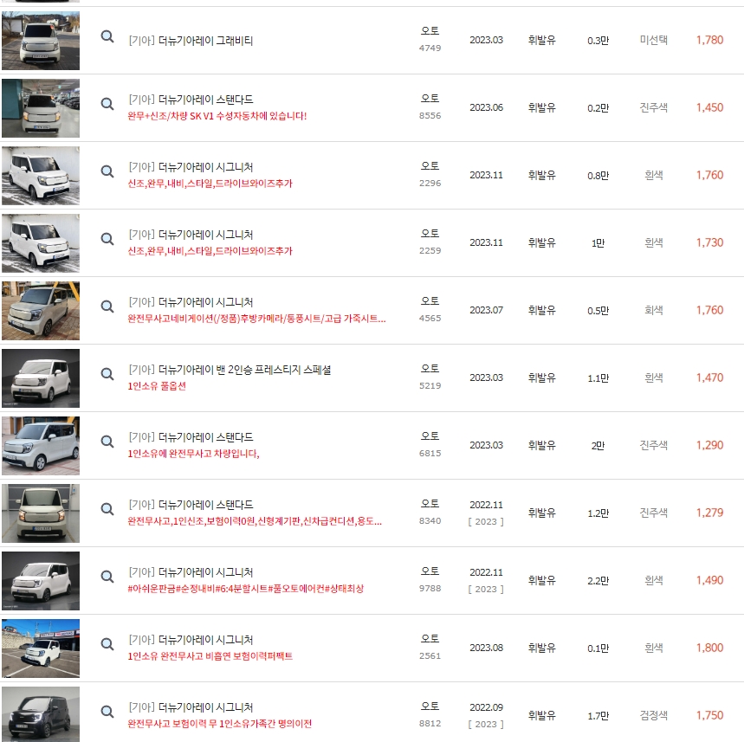The width and height of the screenshot is (744, 742).
Task: Click the color cell '회색'
Action: [x=653, y=310]
